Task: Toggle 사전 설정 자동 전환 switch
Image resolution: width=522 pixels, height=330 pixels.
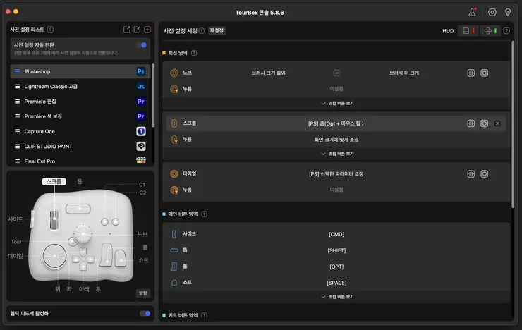Action: tap(142, 45)
